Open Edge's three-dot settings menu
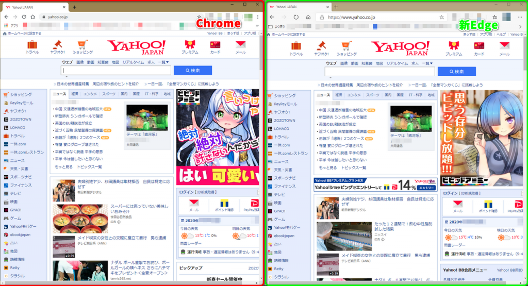528x286 pixels. (x=521, y=17)
